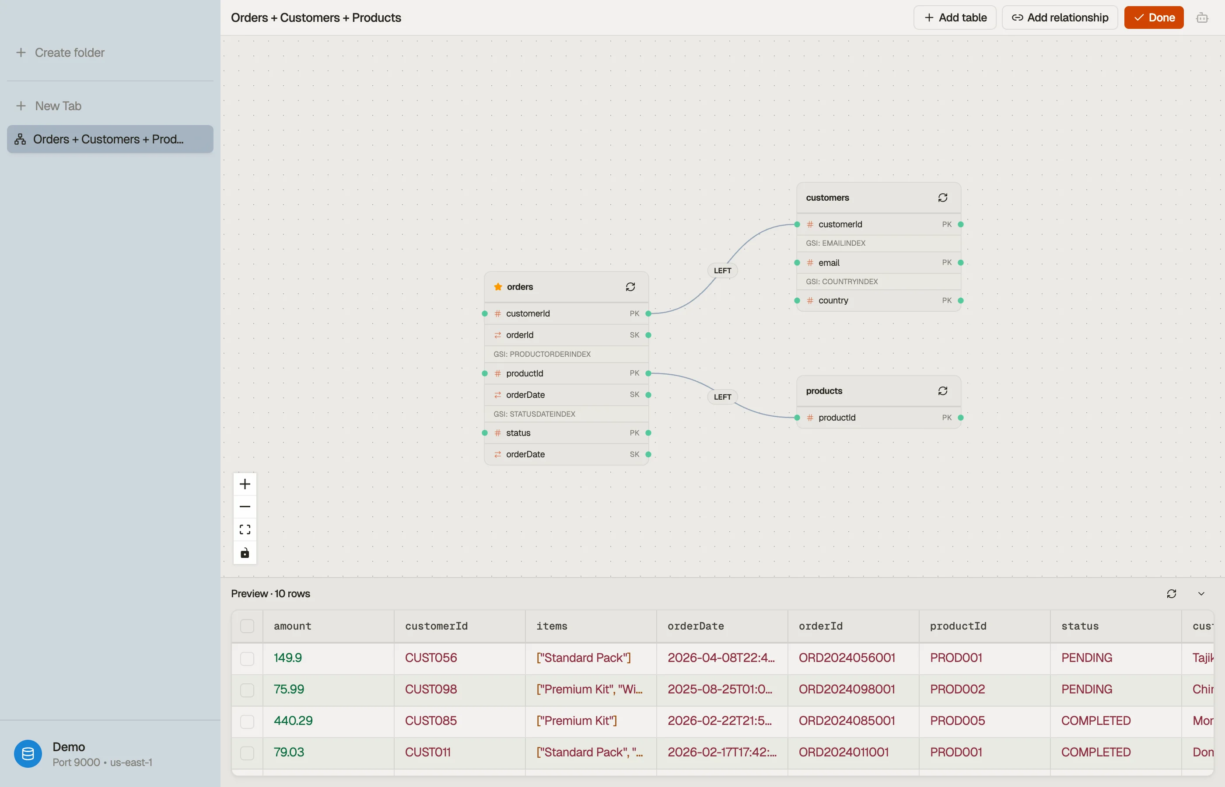Viewport: 1225px width, 787px height.
Task: Zoom in on the diagram canvas
Action: click(x=245, y=484)
